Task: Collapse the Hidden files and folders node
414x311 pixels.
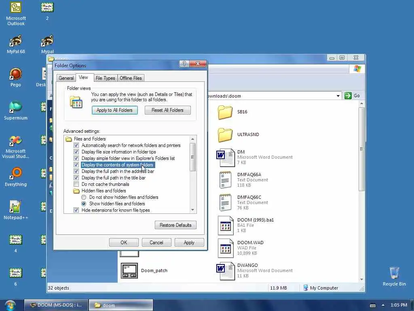Action: 76,191
